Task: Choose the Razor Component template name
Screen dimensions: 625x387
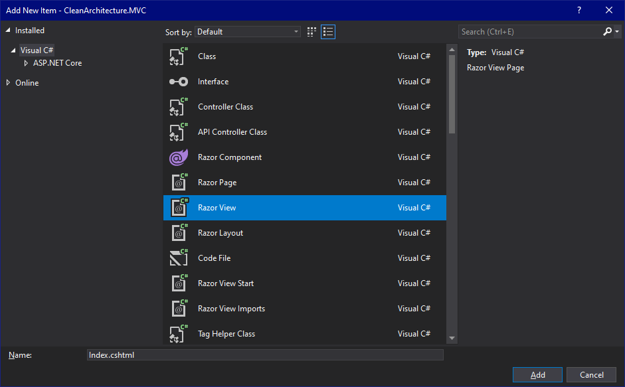Action: (230, 157)
